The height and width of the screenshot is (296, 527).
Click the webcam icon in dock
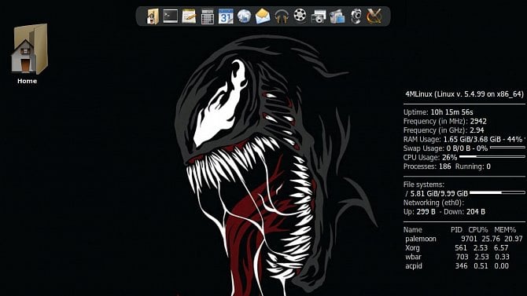point(356,16)
